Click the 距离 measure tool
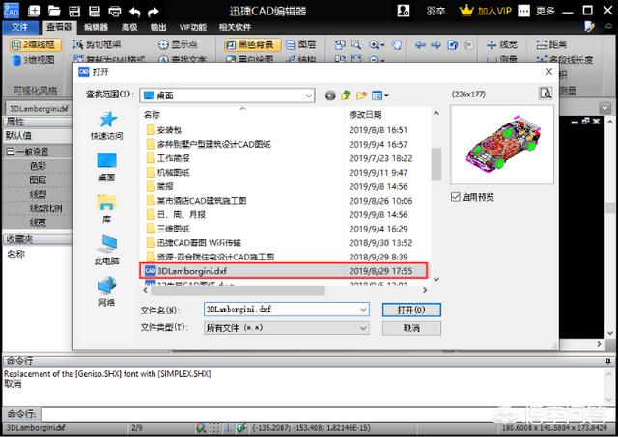Image resolution: width=618 pixels, height=437 pixels. pyautogui.click(x=551, y=44)
